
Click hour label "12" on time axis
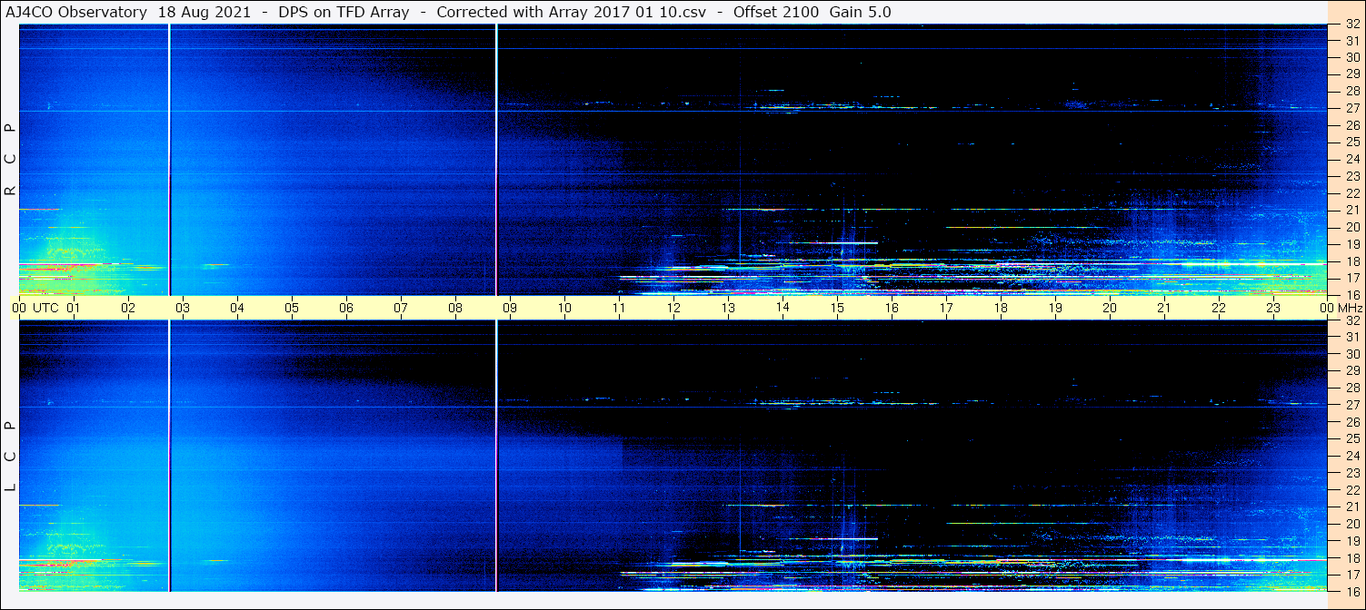[x=673, y=308]
